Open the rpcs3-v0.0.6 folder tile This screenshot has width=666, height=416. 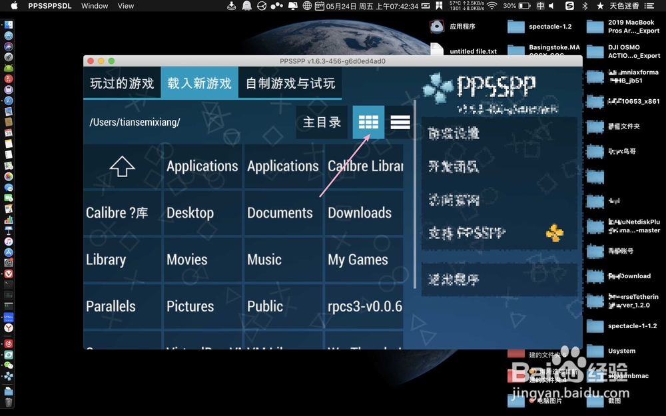click(364, 306)
